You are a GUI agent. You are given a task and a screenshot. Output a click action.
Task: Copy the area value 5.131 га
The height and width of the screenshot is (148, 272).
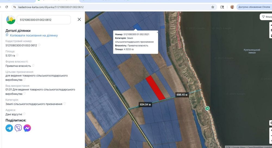click(17, 55)
